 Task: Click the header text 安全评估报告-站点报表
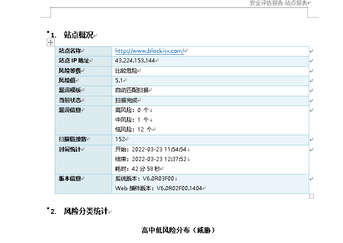coord(278,3)
